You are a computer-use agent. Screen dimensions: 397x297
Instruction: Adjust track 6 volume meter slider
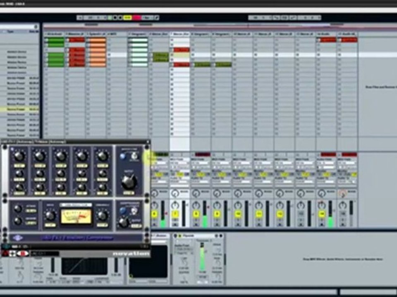[x=163, y=214]
